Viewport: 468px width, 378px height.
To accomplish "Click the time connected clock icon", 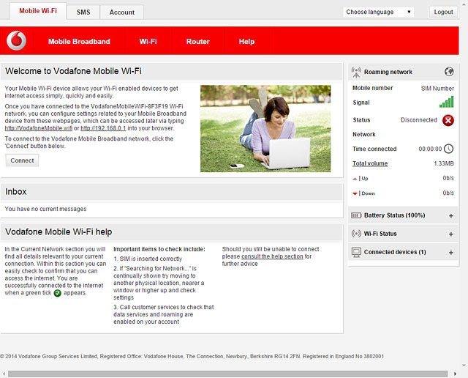I will pyautogui.click(x=448, y=149).
